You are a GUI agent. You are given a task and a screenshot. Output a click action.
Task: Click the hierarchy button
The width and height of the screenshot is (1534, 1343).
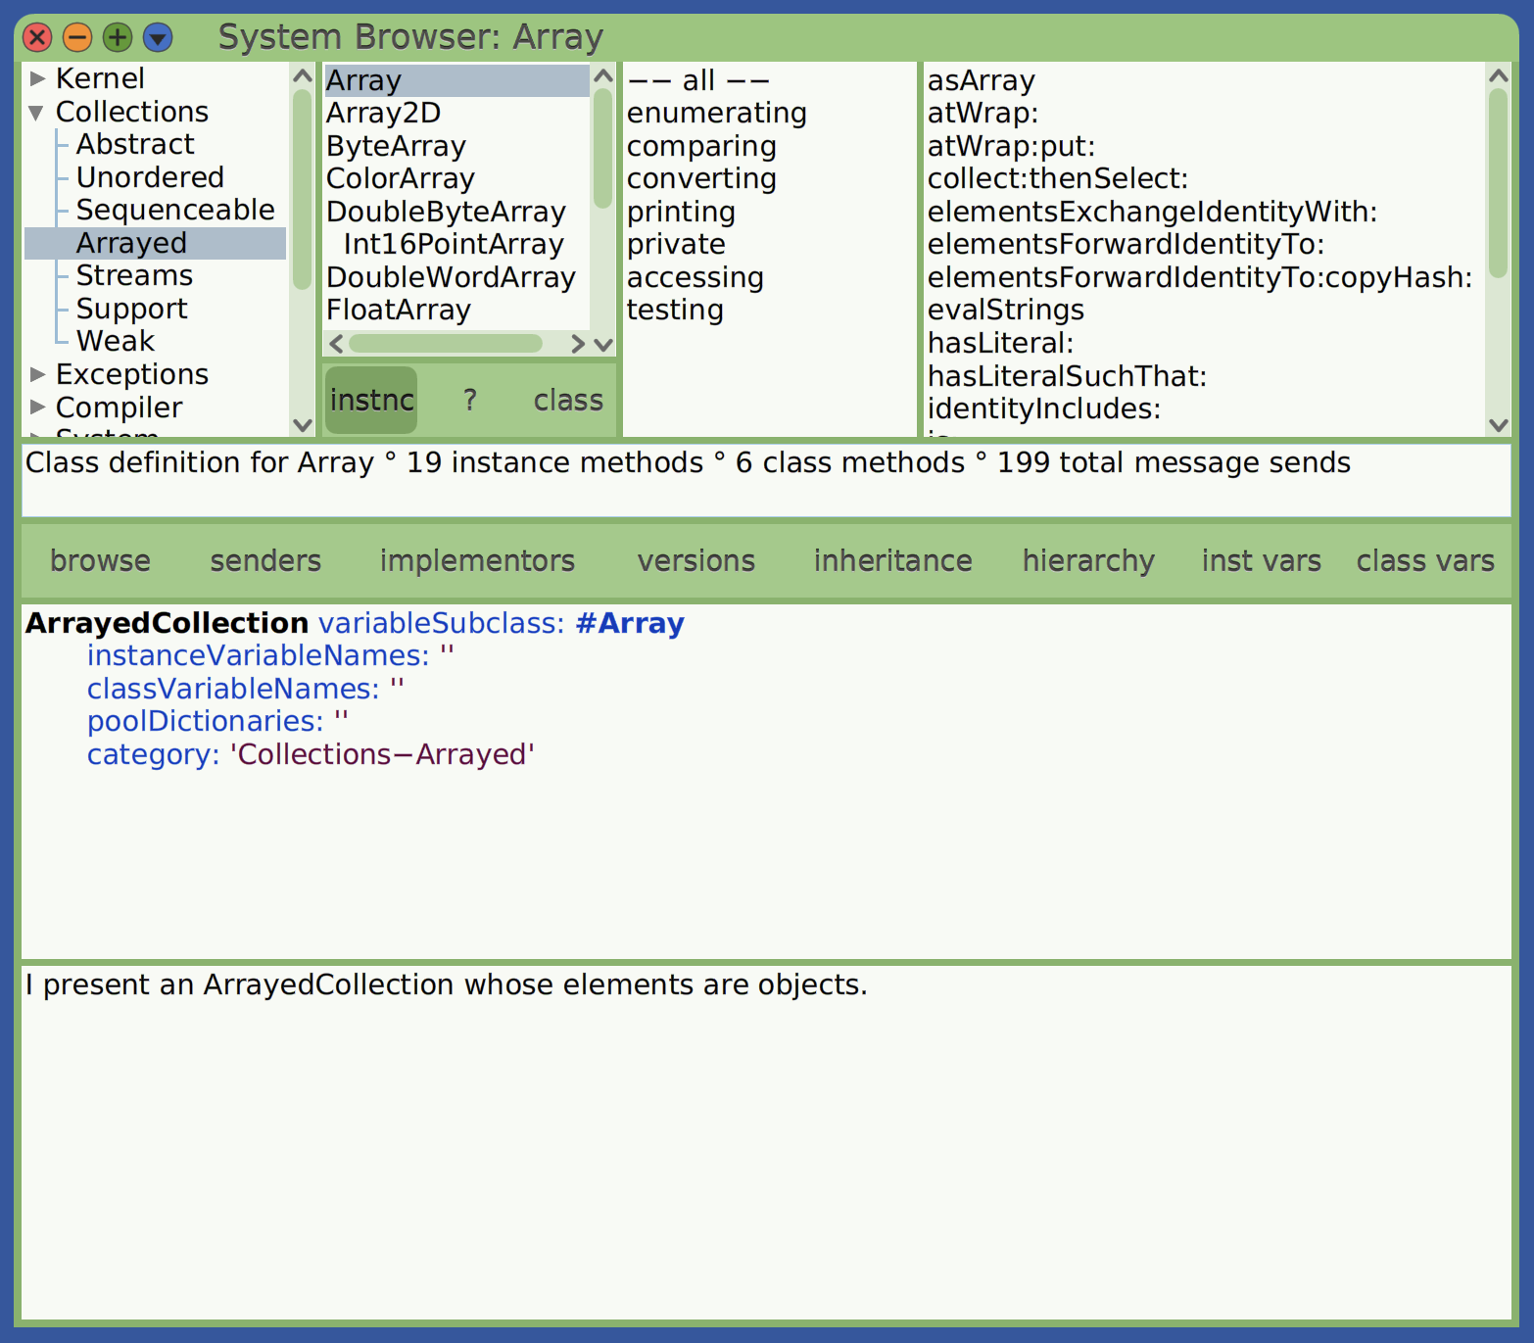click(1087, 560)
